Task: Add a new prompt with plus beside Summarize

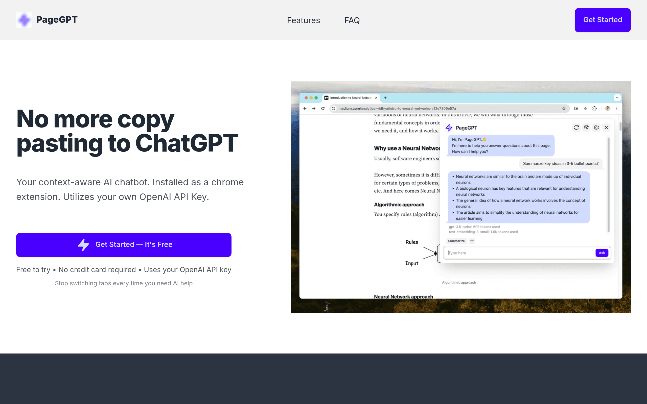Action: click(x=472, y=241)
